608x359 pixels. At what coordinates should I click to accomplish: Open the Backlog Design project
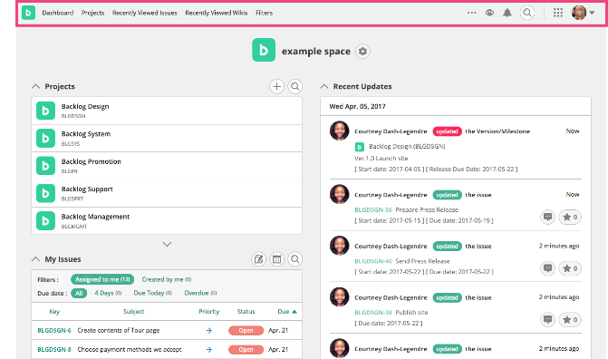(85, 106)
